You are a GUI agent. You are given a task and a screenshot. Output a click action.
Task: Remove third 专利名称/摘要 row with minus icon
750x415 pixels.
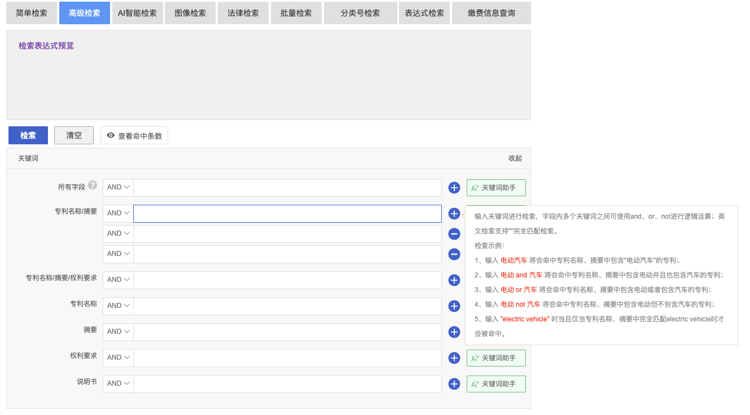tap(454, 254)
